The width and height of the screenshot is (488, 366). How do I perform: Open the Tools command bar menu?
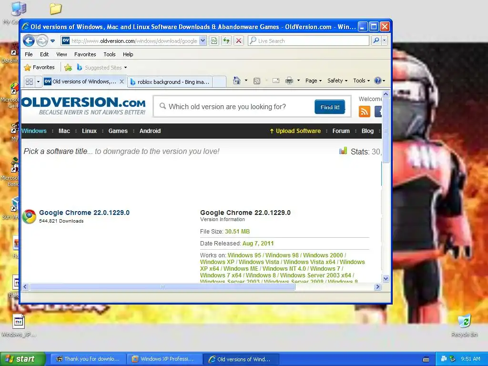pyautogui.click(x=361, y=81)
